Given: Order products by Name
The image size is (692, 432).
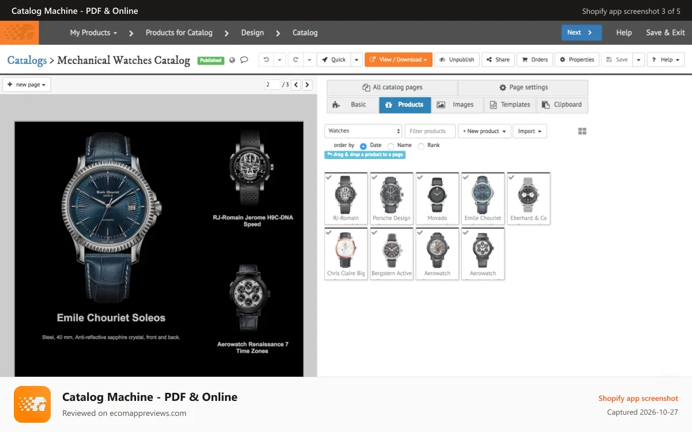Looking at the screenshot, I should click(x=391, y=146).
